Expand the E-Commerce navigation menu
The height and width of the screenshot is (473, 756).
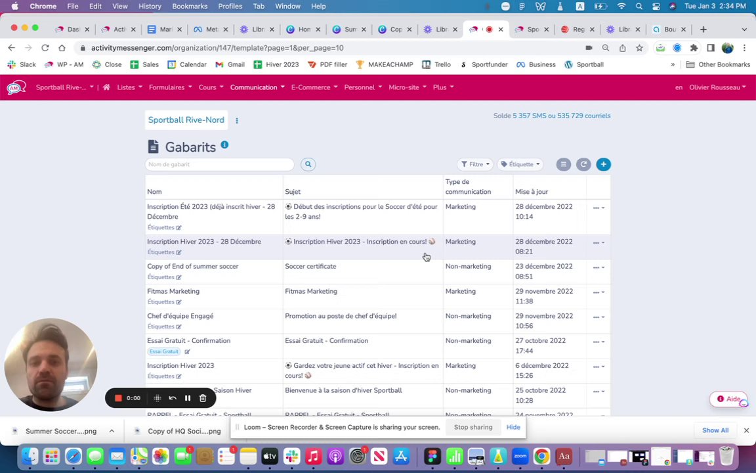pos(314,87)
